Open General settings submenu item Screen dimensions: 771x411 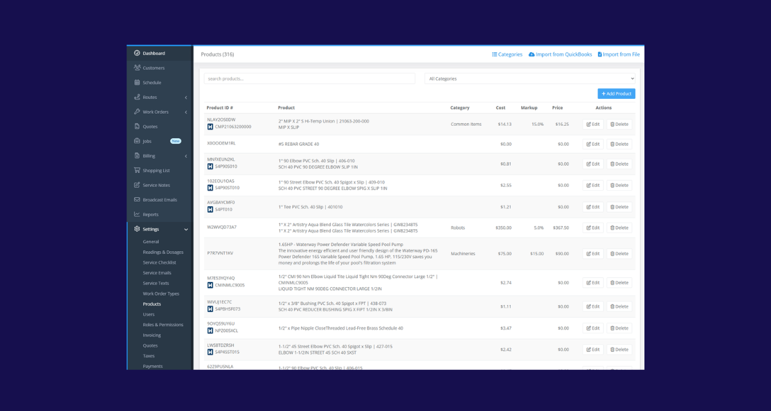tap(151, 241)
